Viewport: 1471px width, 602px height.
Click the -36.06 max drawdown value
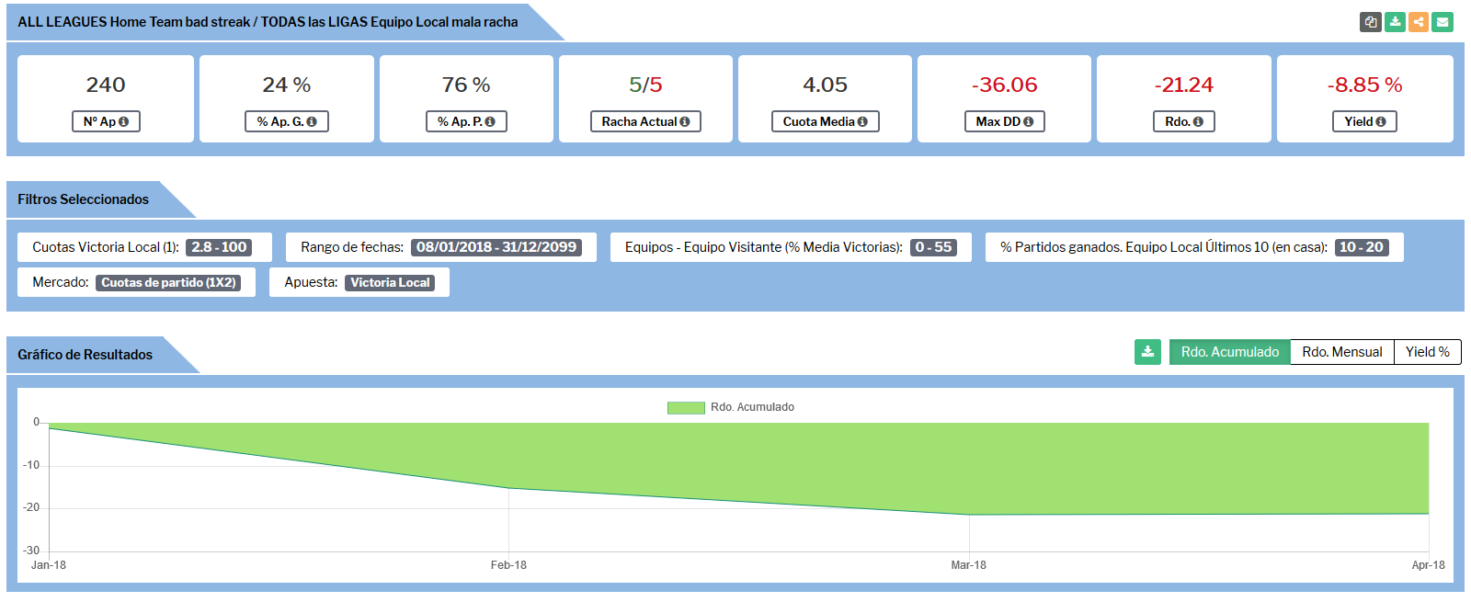1004,85
